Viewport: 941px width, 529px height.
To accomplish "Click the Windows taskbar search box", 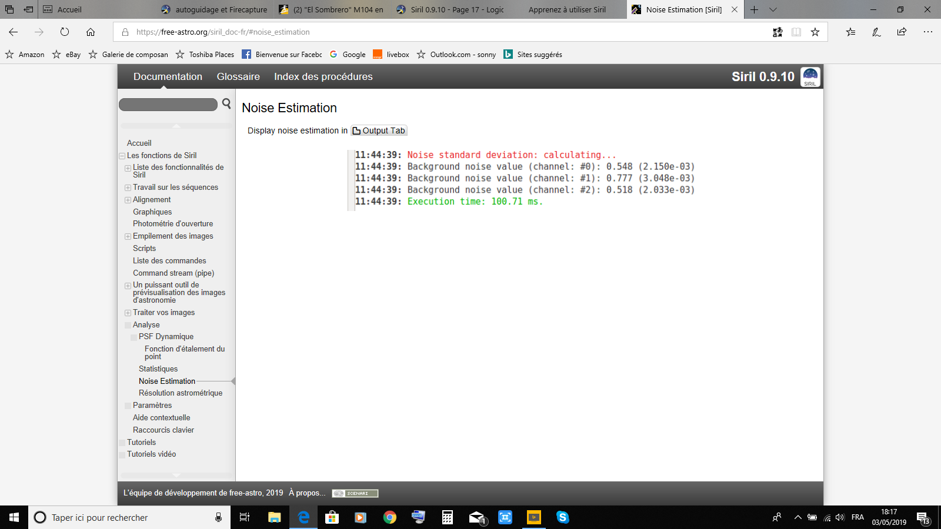I will (x=129, y=517).
